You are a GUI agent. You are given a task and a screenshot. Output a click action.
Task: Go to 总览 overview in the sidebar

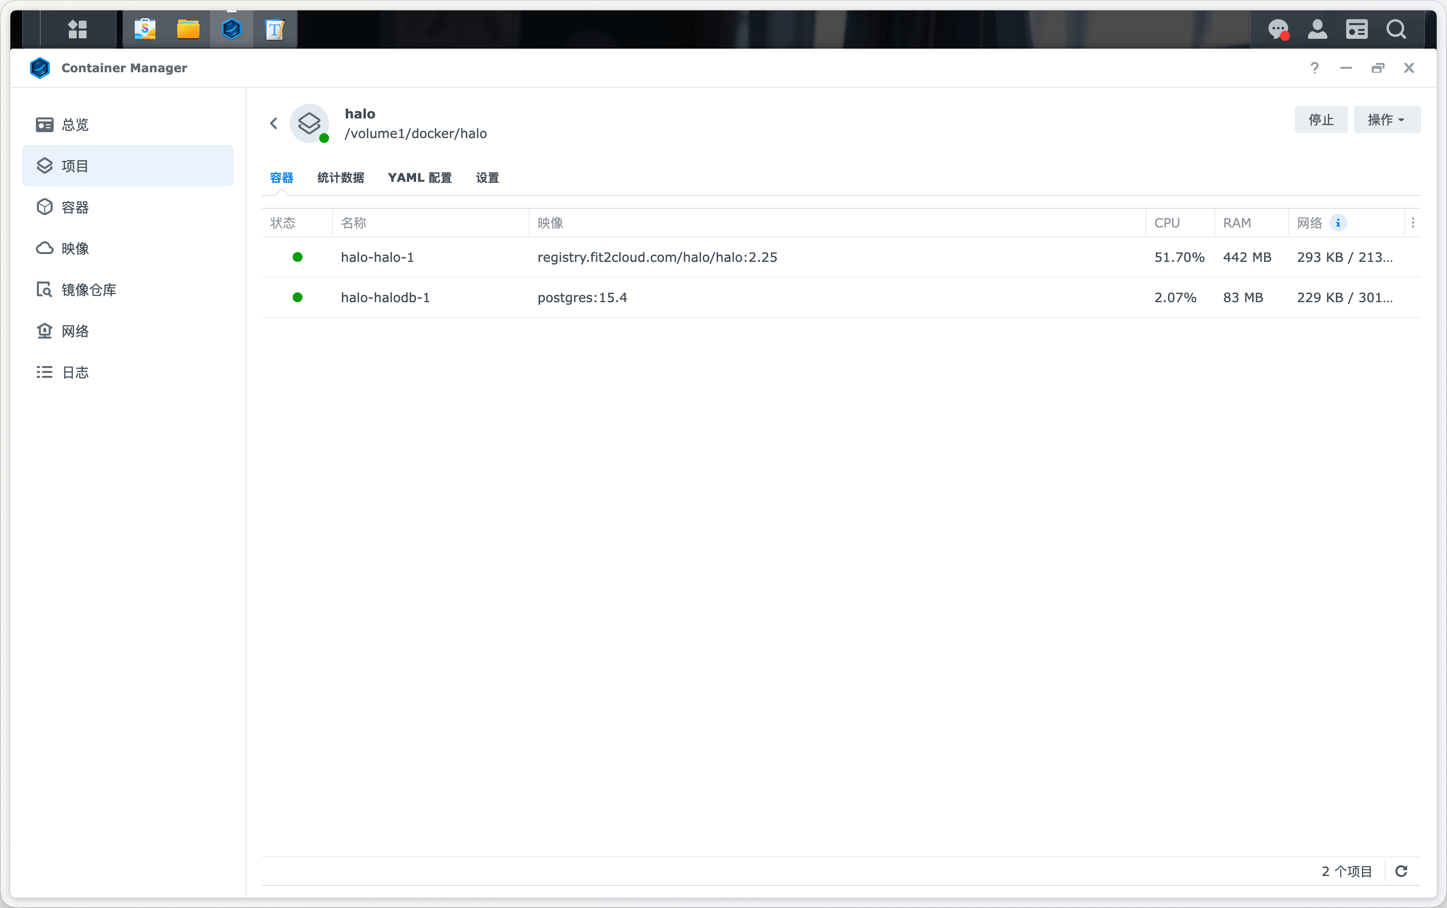(x=128, y=124)
